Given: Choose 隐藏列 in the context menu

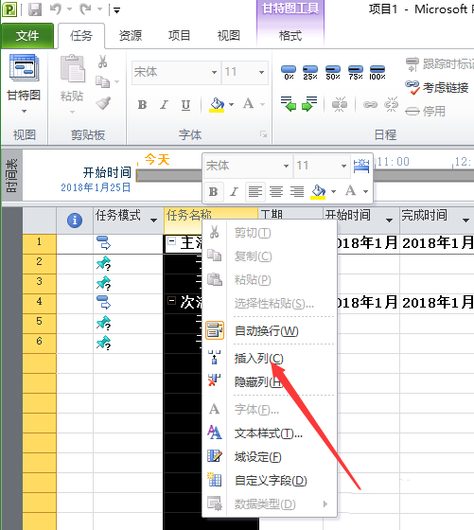Looking at the screenshot, I should pos(258,382).
